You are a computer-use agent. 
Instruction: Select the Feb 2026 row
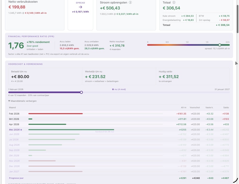[119, 114]
